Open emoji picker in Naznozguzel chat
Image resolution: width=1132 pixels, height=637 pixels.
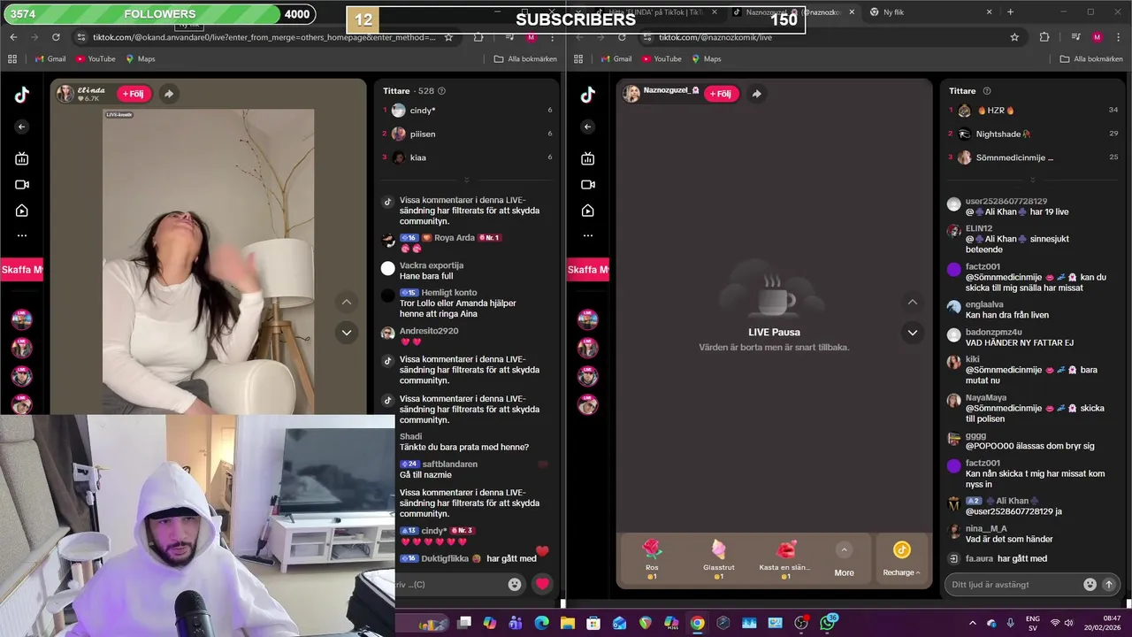coord(1090,584)
